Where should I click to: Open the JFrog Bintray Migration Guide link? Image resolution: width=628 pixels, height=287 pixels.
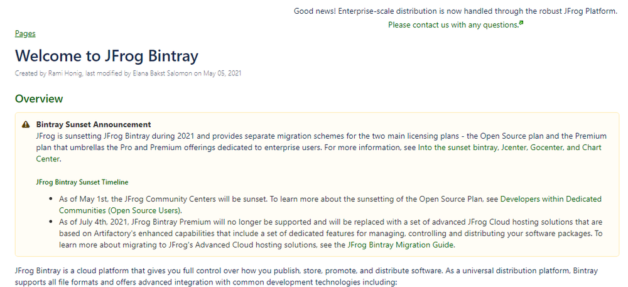(x=401, y=245)
